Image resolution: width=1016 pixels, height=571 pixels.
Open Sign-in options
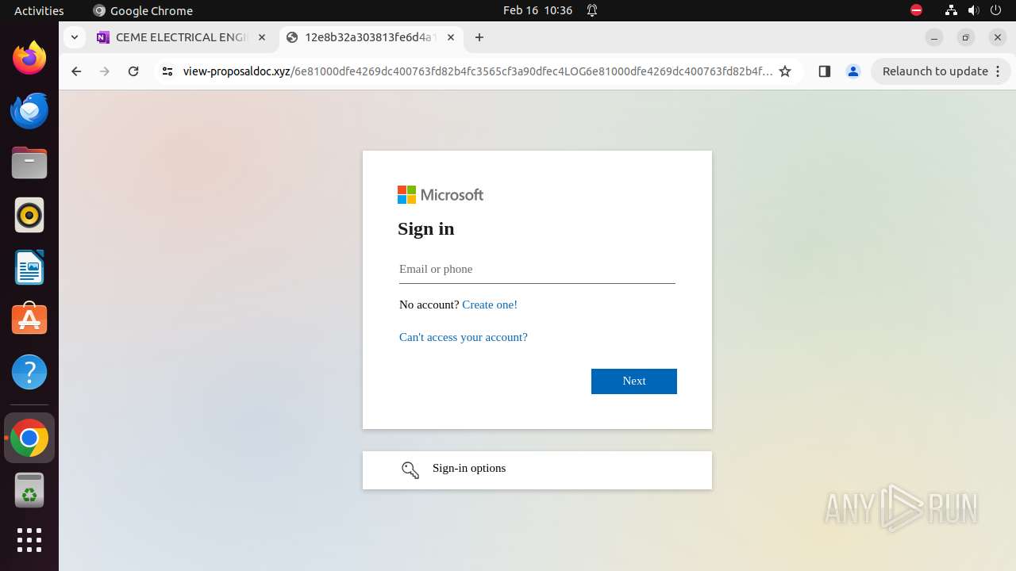tap(537, 470)
